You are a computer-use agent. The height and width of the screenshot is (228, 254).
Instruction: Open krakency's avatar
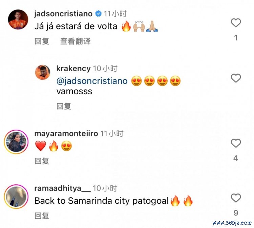43,72
